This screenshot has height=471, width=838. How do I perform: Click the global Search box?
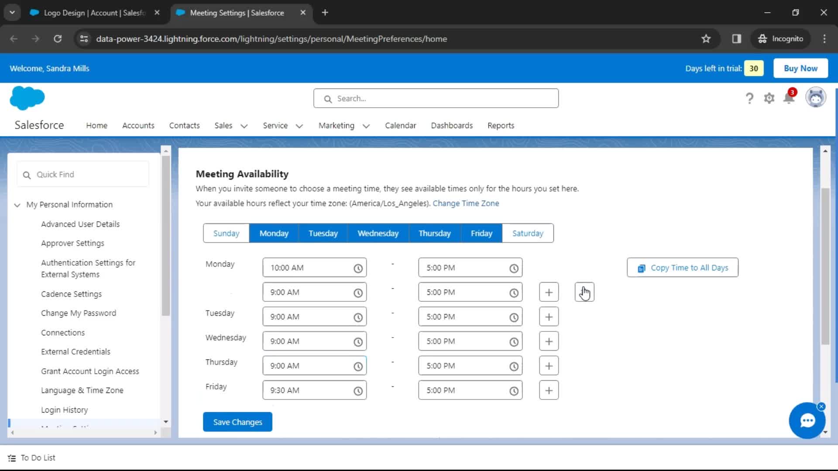436,99
